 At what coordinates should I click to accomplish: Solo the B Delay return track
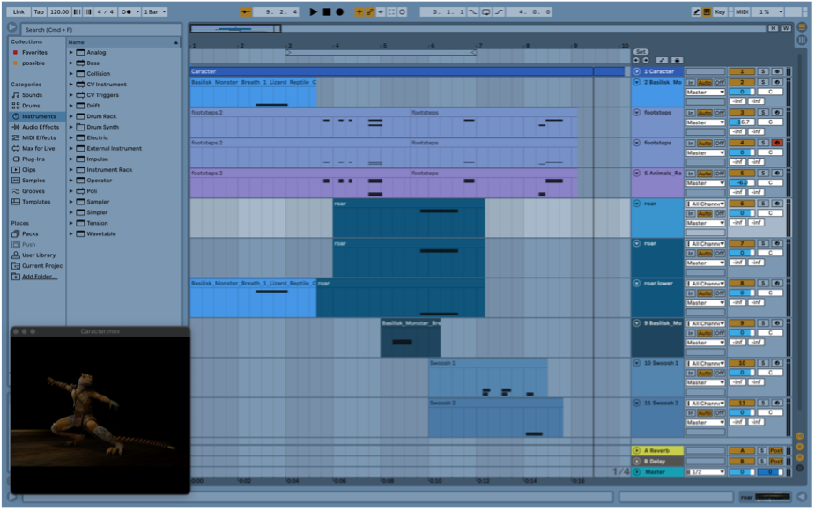(762, 461)
